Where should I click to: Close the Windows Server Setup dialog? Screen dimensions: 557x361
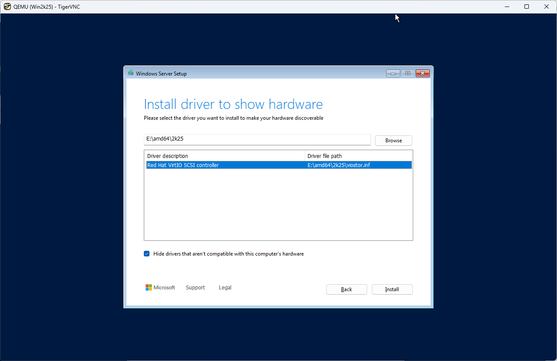pos(422,73)
